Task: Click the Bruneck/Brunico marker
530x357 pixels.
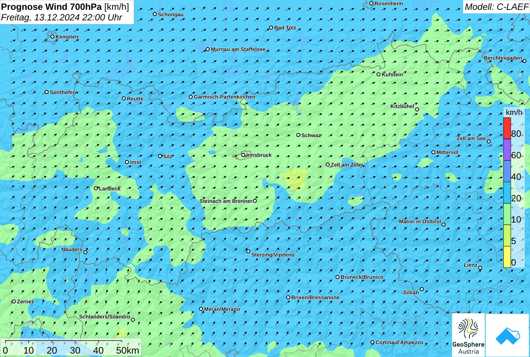Action: point(337,277)
